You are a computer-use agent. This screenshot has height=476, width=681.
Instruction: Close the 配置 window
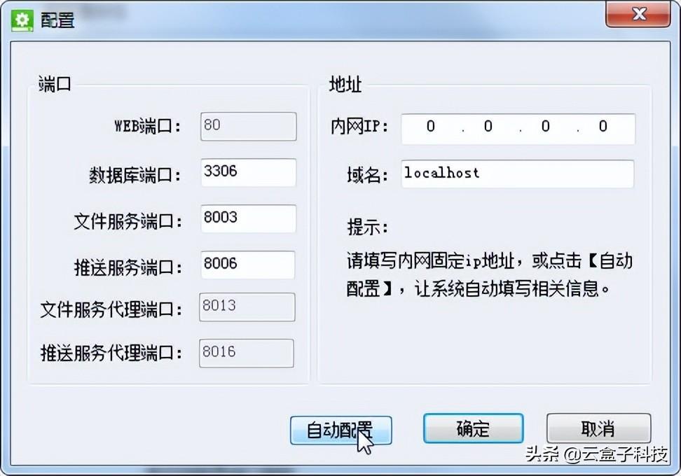638,14
